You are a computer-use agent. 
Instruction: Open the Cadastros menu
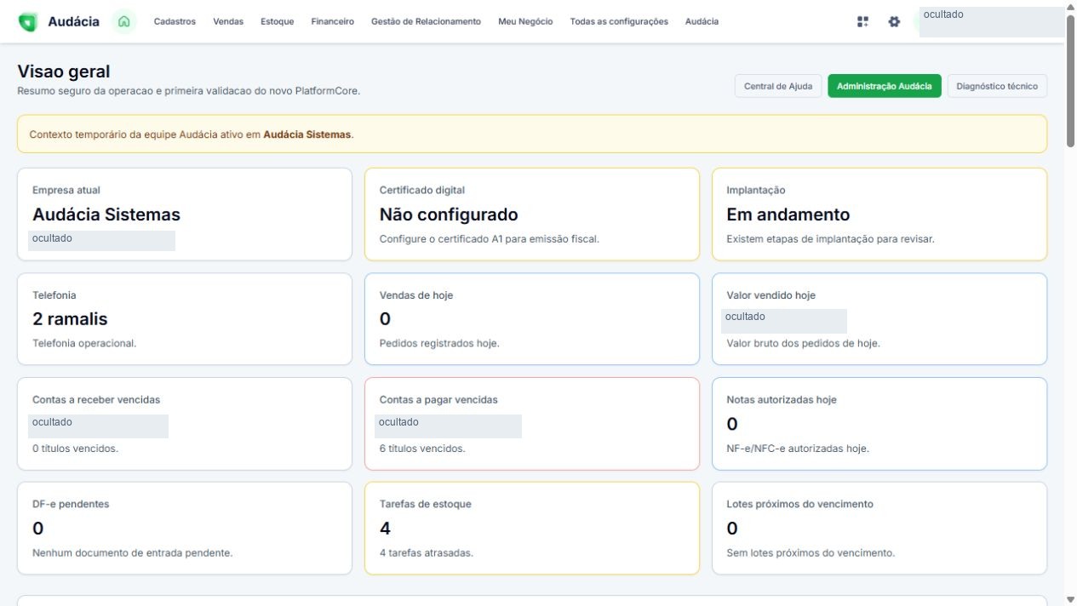pos(175,21)
